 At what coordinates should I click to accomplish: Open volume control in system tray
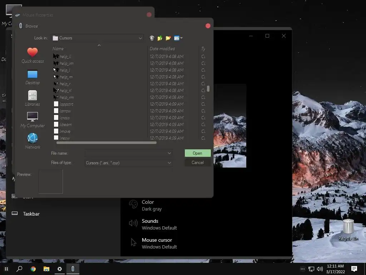[x=320, y=269]
